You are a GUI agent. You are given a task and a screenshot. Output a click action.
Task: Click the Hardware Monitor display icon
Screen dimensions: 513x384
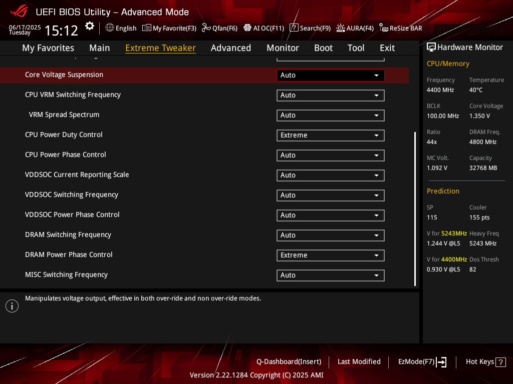tap(431, 47)
